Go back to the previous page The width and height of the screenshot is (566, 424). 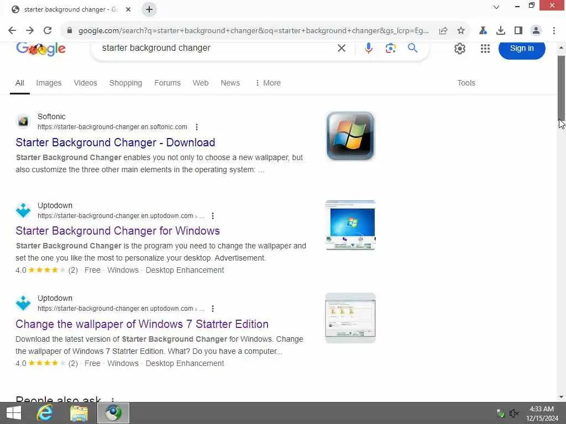12,31
